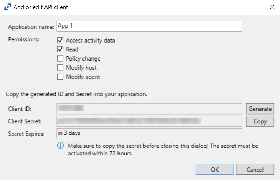Click the Secret Expires field
Image resolution: width=280 pixels, height=180 pixels.
(x=149, y=134)
